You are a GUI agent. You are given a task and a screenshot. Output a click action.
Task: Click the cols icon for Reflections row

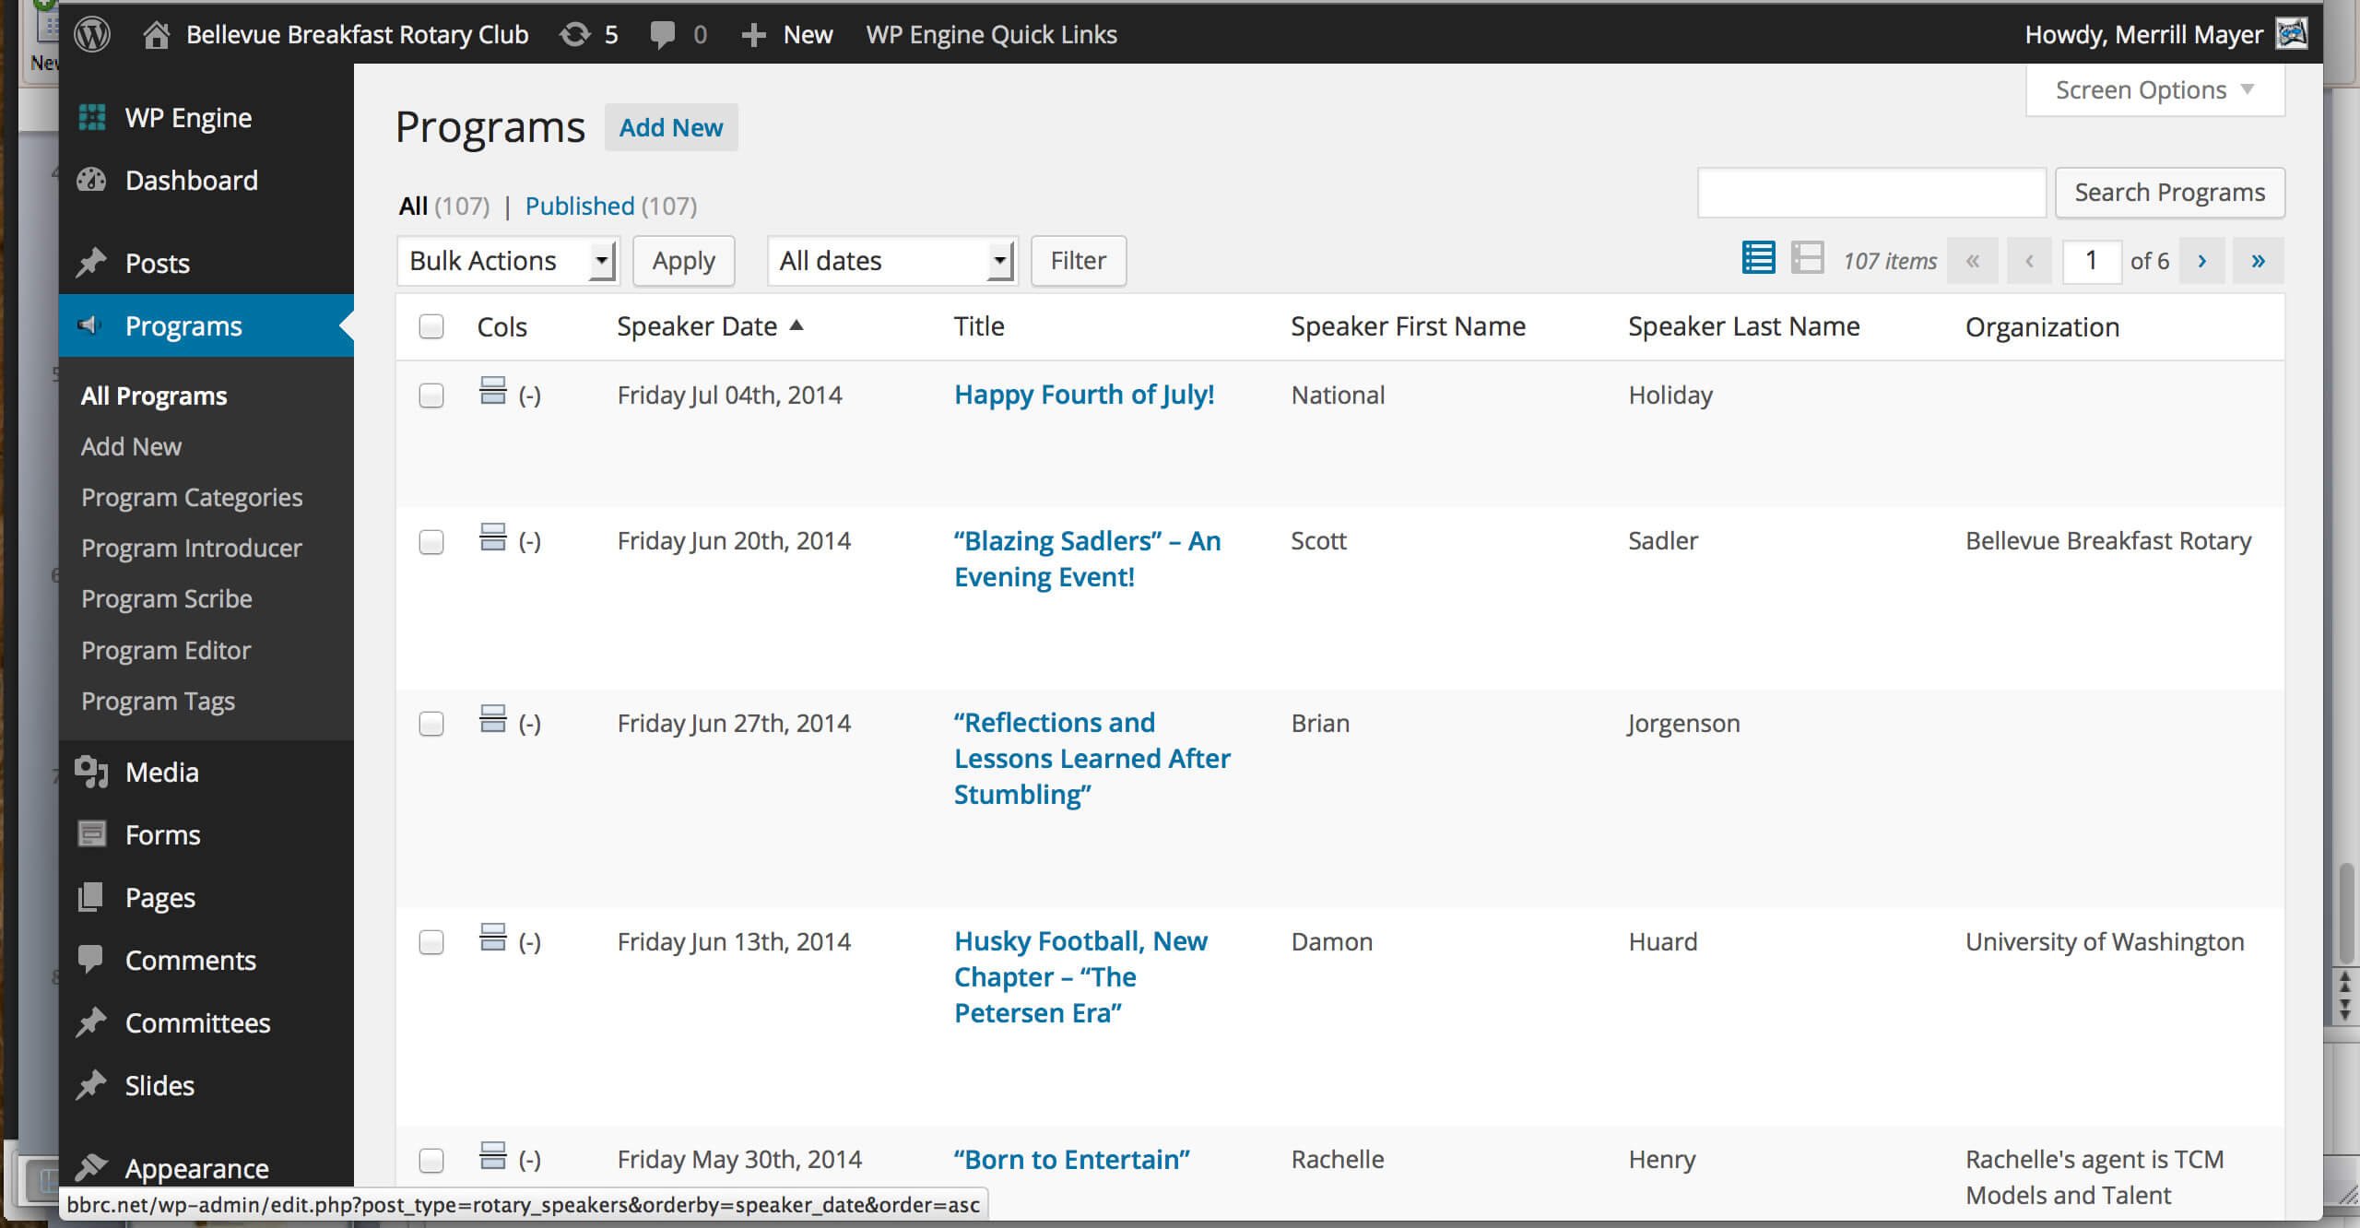pos(493,719)
